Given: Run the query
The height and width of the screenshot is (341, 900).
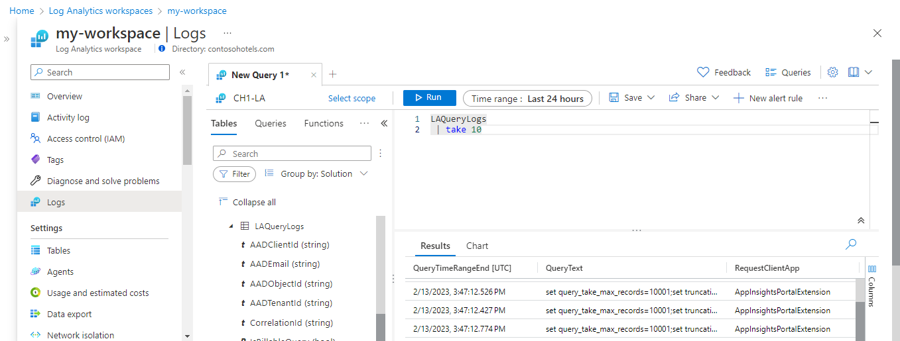Looking at the screenshot, I should point(429,98).
